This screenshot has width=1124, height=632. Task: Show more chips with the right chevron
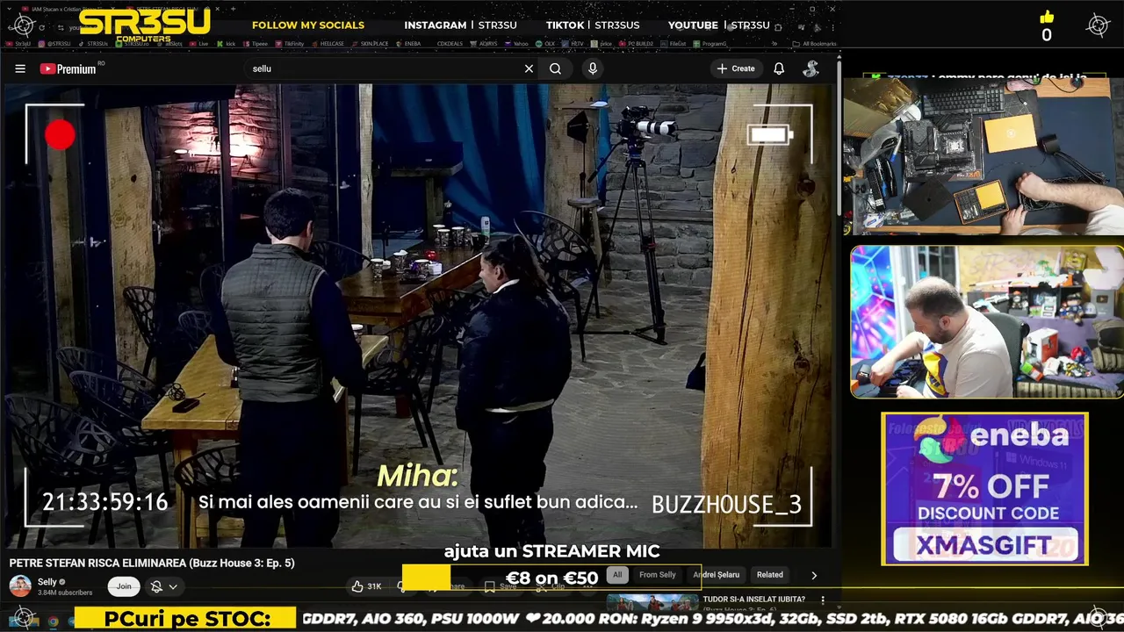[x=814, y=575]
